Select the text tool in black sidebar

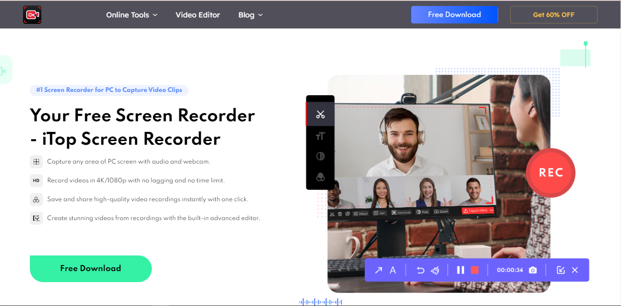pyautogui.click(x=321, y=136)
